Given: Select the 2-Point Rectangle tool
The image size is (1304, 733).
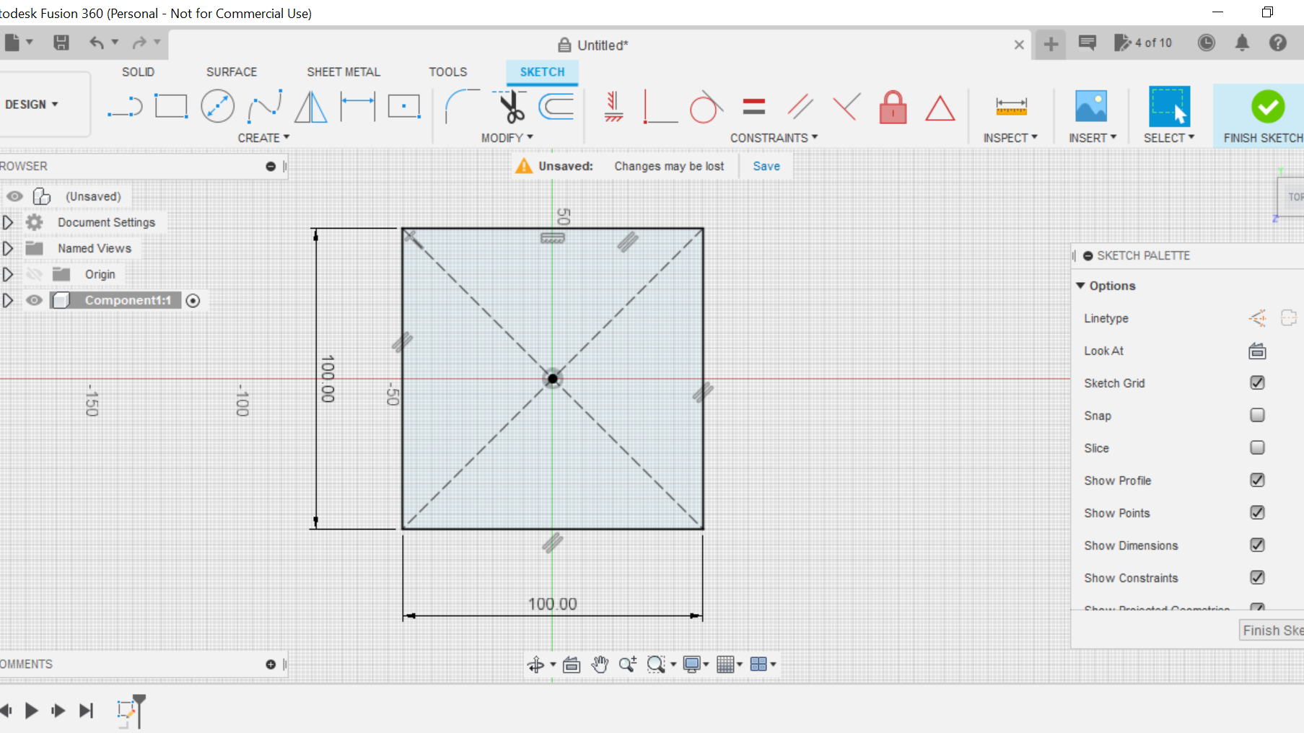Looking at the screenshot, I should click(x=171, y=105).
